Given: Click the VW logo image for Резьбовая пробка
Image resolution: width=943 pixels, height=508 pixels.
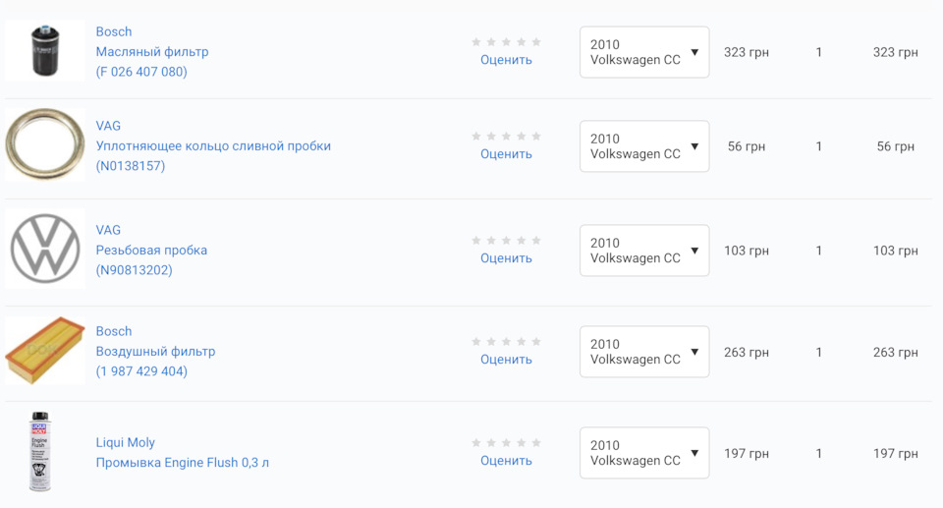Looking at the screenshot, I should pyautogui.click(x=45, y=249).
